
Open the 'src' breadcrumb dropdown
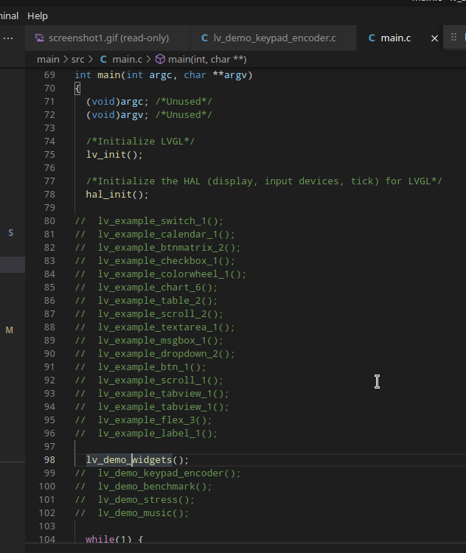click(x=78, y=59)
